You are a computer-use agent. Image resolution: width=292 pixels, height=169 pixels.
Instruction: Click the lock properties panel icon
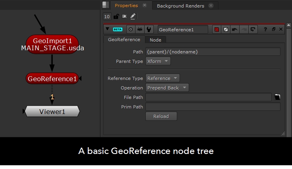(x=116, y=16)
